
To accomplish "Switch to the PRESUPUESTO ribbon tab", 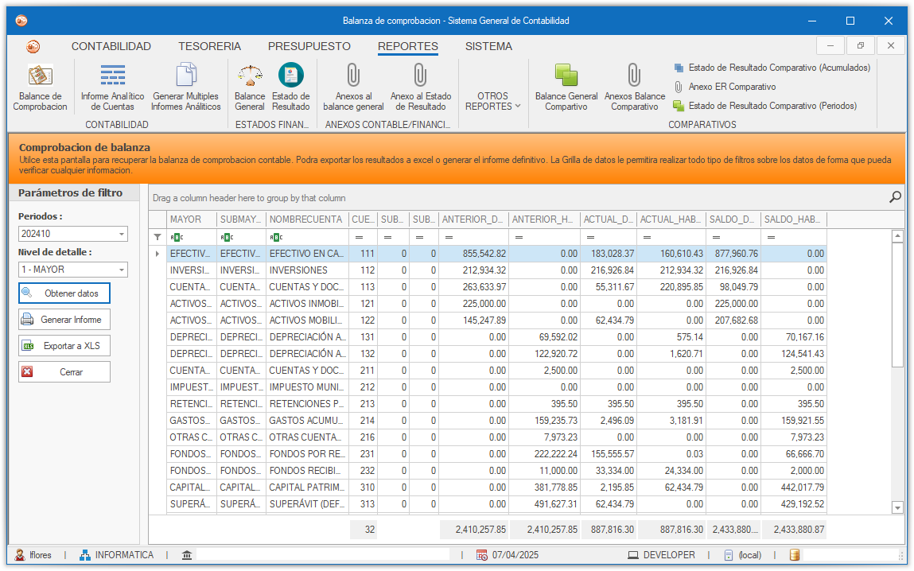I will [309, 46].
